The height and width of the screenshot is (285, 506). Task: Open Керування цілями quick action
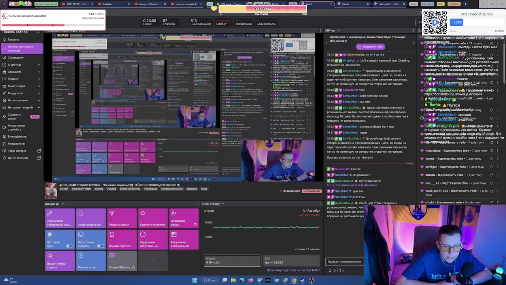click(x=153, y=219)
